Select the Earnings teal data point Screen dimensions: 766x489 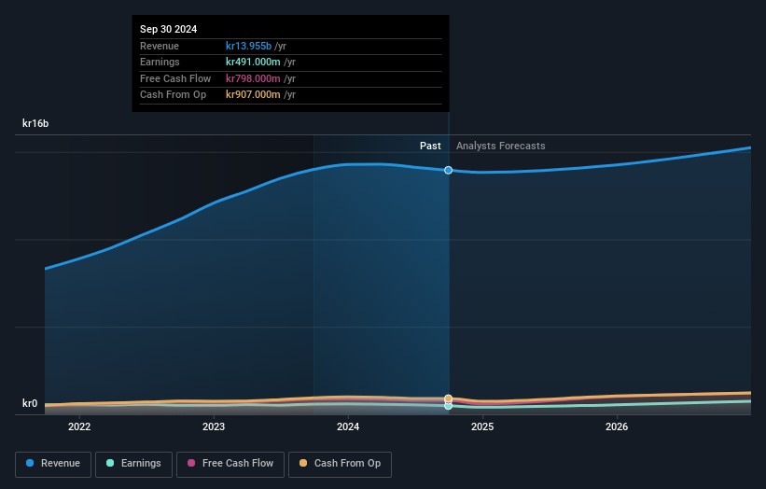pyautogui.click(x=449, y=406)
